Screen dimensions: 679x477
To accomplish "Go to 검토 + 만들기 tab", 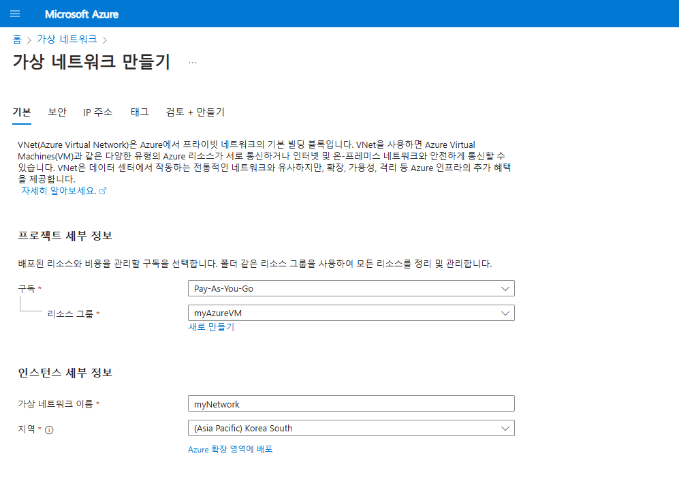I will tap(195, 112).
